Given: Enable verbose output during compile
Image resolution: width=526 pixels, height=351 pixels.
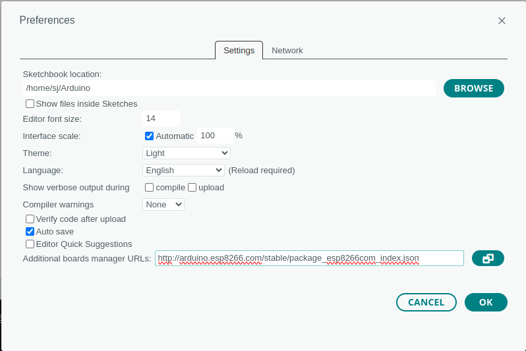Looking at the screenshot, I should 150,187.
